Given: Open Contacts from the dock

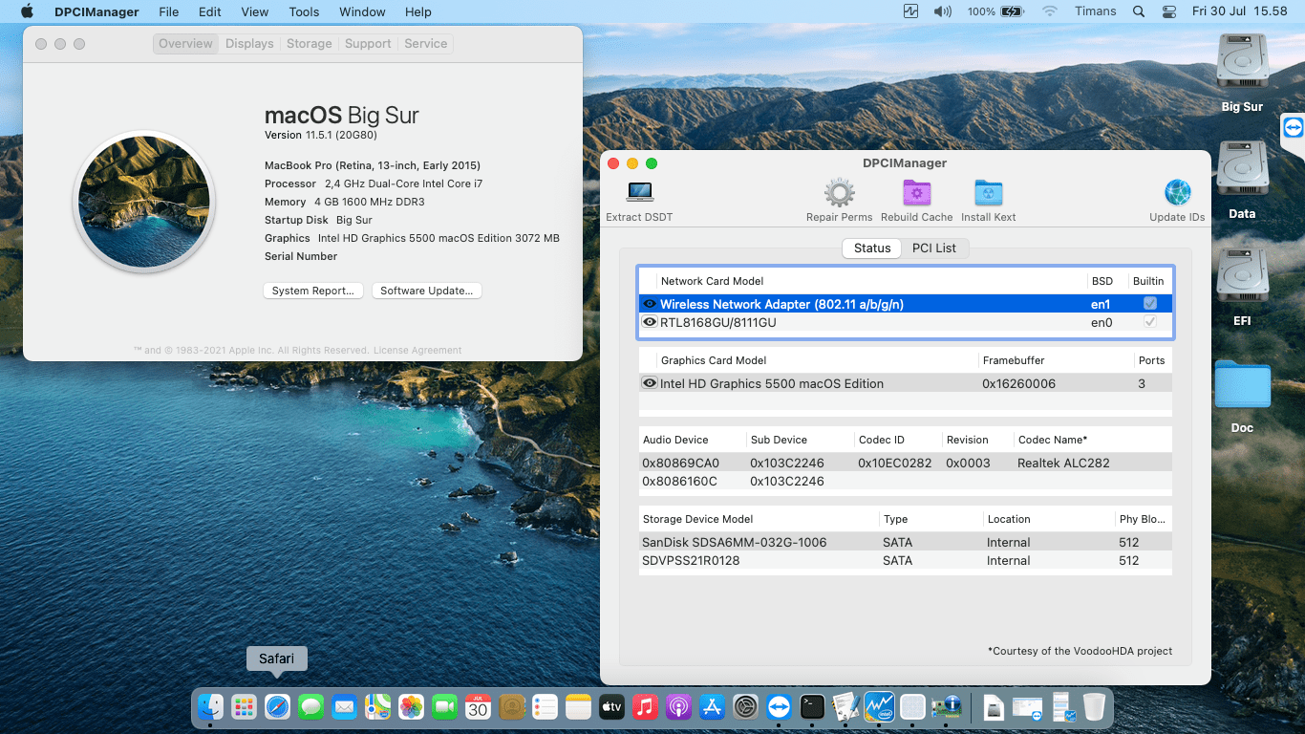Looking at the screenshot, I should tap(511, 707).
